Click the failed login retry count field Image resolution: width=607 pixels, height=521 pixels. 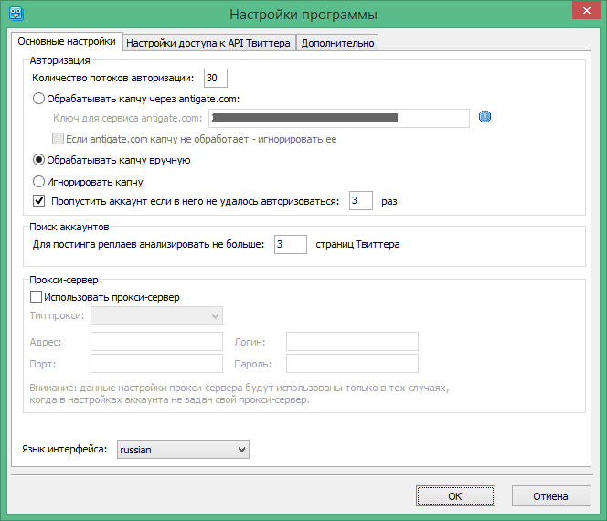360,200
